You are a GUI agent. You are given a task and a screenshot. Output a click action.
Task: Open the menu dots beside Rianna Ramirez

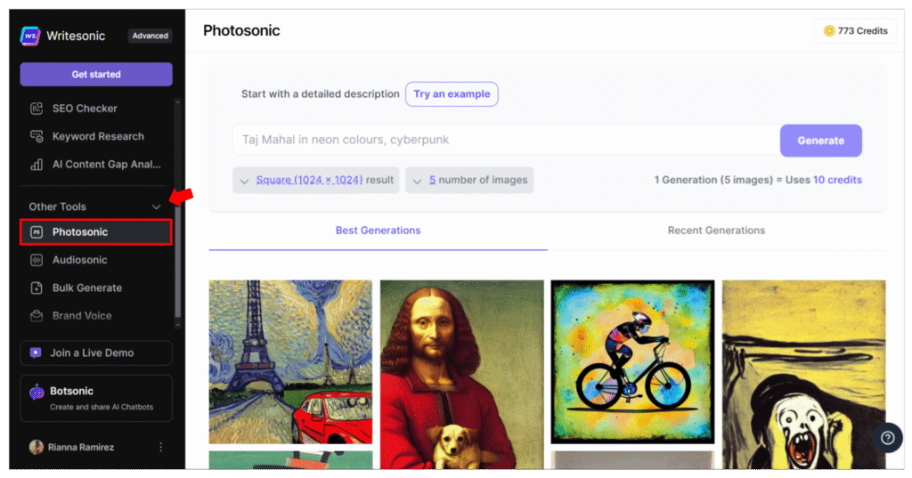[160, 447]
